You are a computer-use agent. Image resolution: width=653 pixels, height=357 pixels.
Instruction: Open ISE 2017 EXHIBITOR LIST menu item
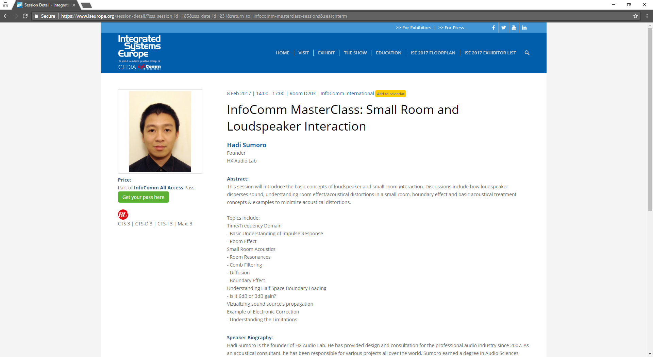pos(490,53)
